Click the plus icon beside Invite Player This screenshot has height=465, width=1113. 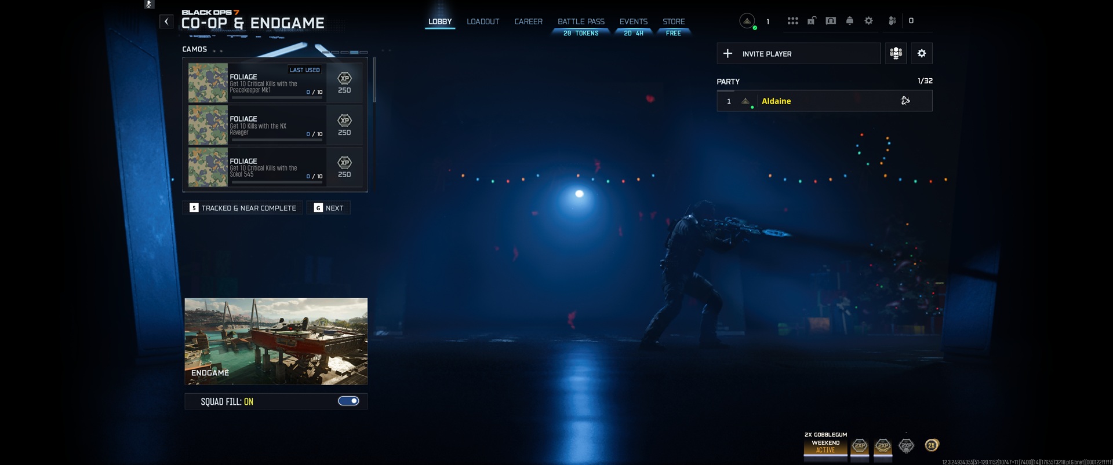tap(728, 53)
